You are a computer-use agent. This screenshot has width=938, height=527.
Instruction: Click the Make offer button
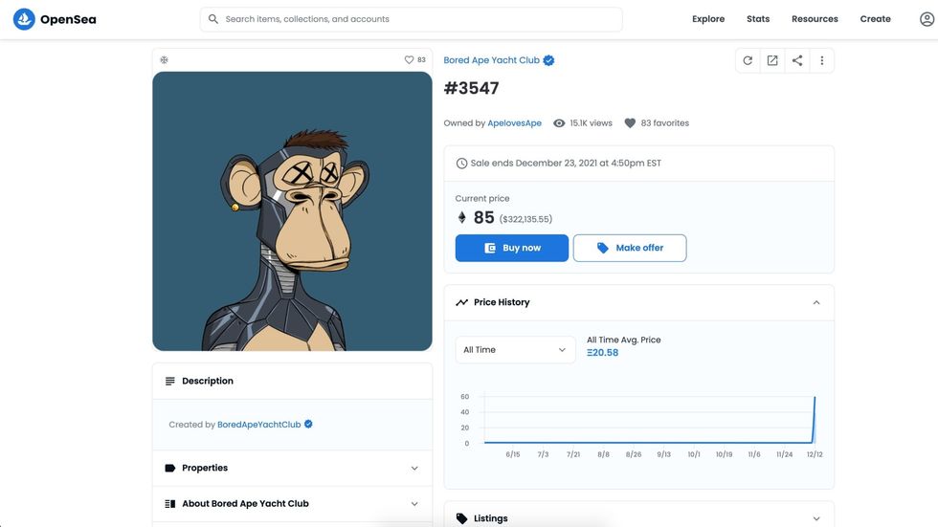click(x=630, y=248)
